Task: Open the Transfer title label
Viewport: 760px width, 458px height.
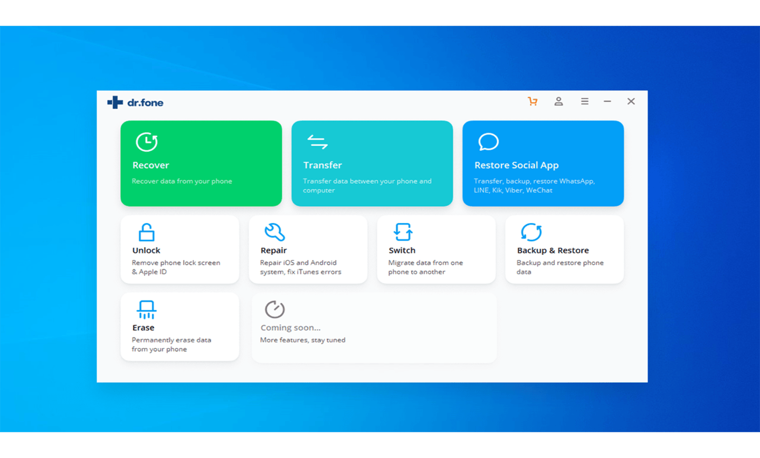Action: point(322,165)
